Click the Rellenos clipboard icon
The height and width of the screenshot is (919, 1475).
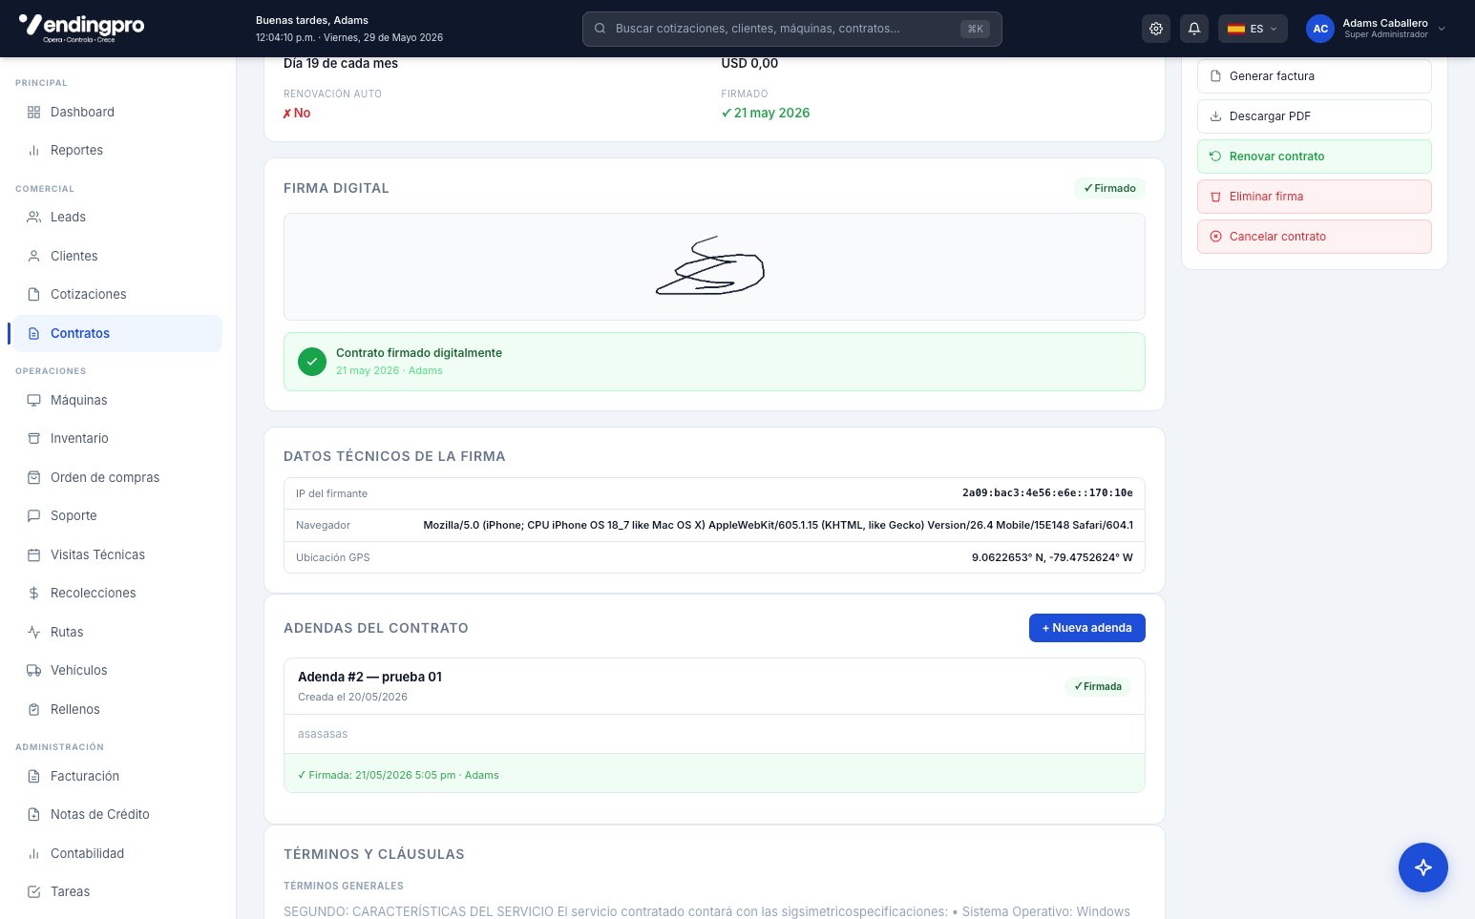[33, 709]
